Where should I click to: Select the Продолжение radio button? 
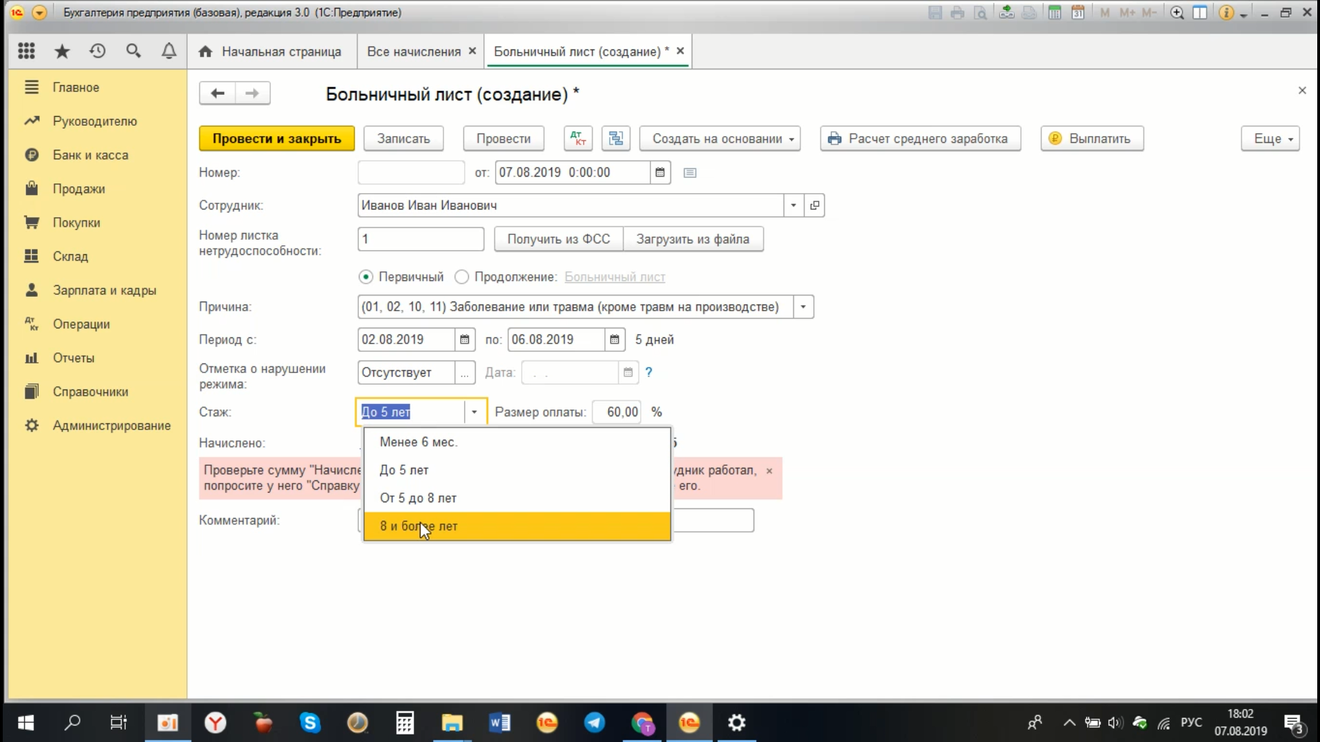(462, 277)
